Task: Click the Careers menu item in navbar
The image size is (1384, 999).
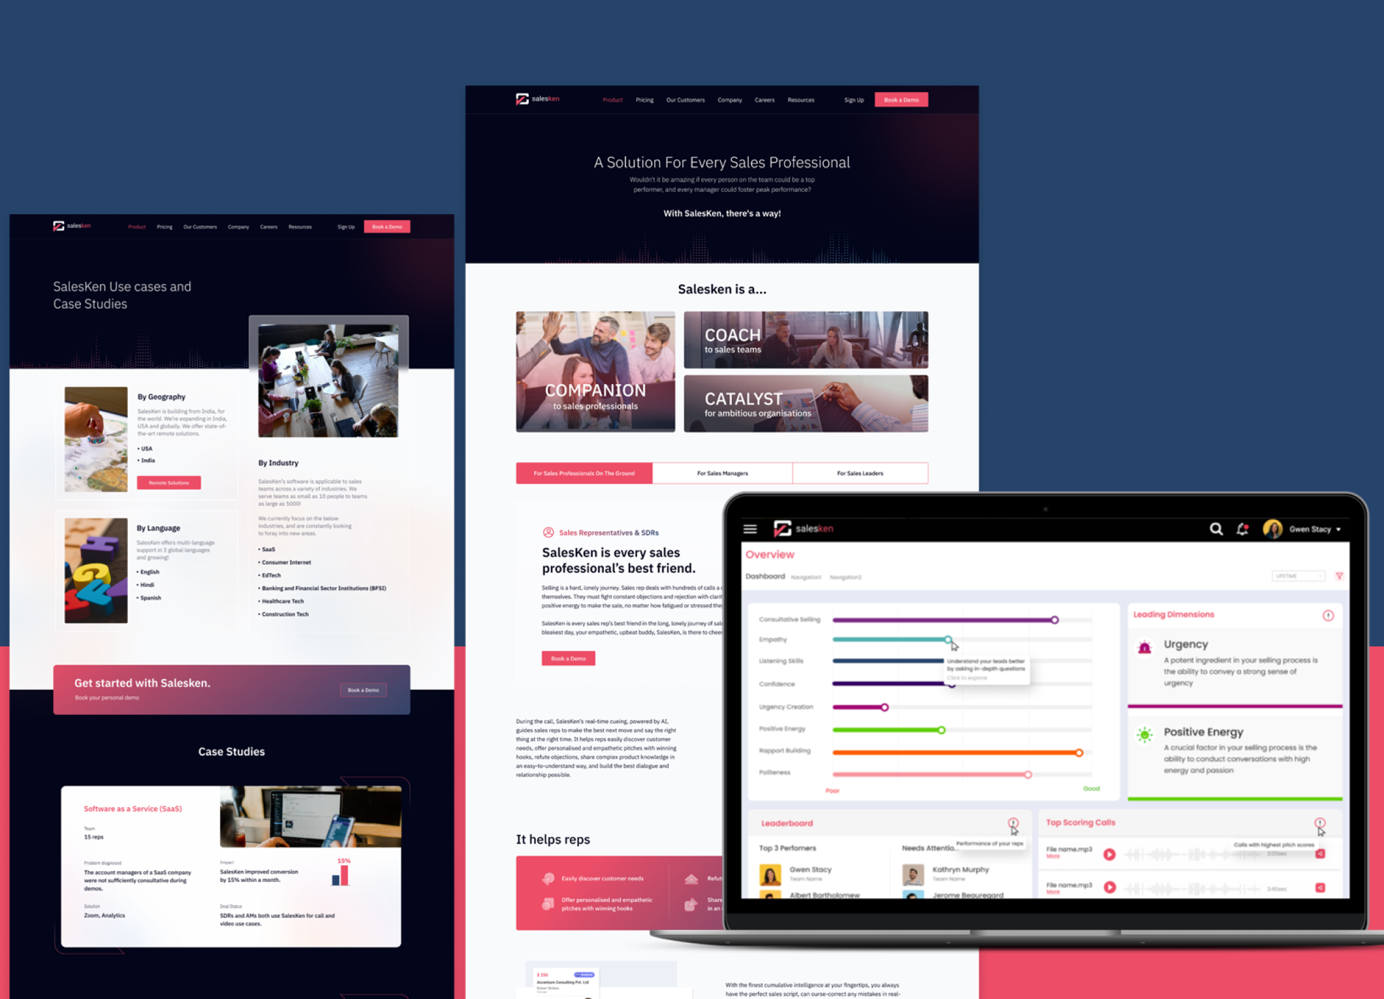Action: coord(768,99)
